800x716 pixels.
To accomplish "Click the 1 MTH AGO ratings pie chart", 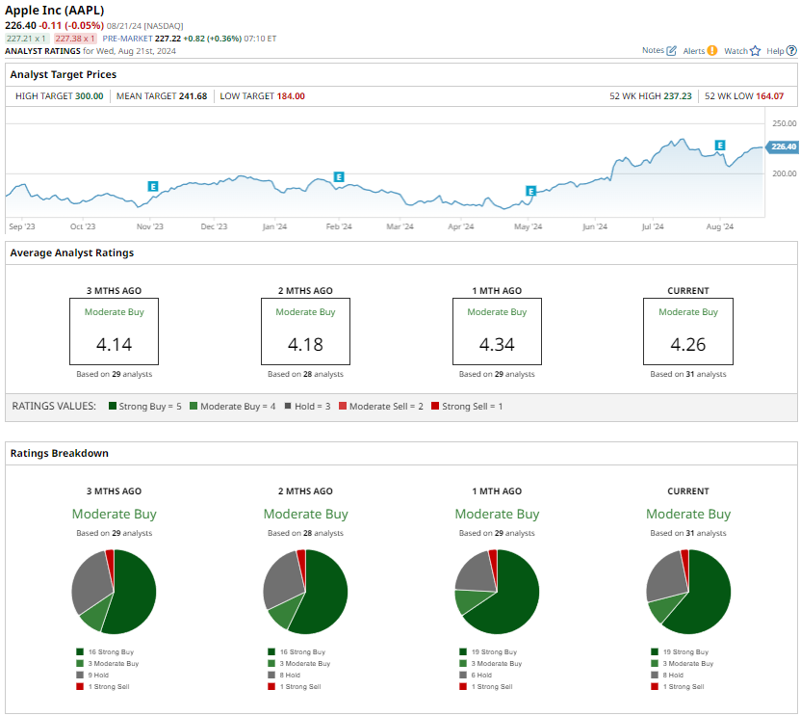I will (497, 592).
